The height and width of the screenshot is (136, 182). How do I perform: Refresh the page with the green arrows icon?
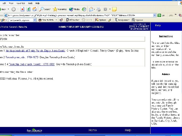(x=28, y=9)
